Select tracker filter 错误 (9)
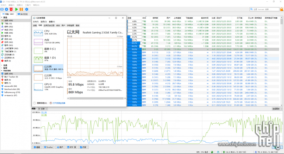Screen dimensions: 284x154 point(8,80)
